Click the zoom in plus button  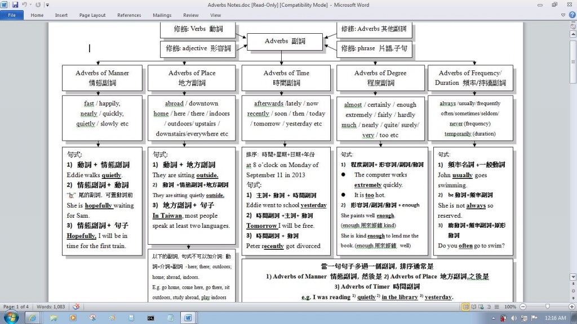571,307
